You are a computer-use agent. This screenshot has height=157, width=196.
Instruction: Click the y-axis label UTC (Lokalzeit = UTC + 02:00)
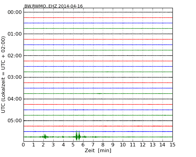pos(3,75)
